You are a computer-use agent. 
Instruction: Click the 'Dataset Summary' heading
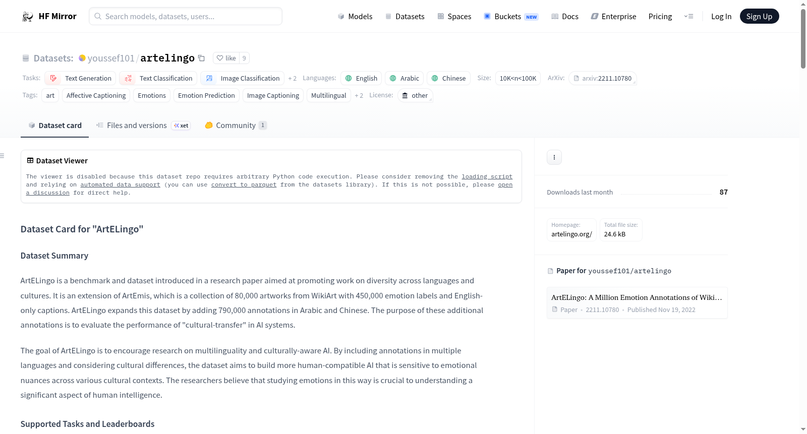click(x=54, y=256)
